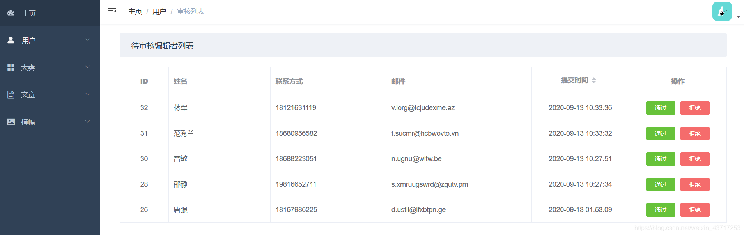This screenshot has width=744, height=235.
Task: Click email s.xmruugswrd@zgutv.pm
Action: click(430, 184)
